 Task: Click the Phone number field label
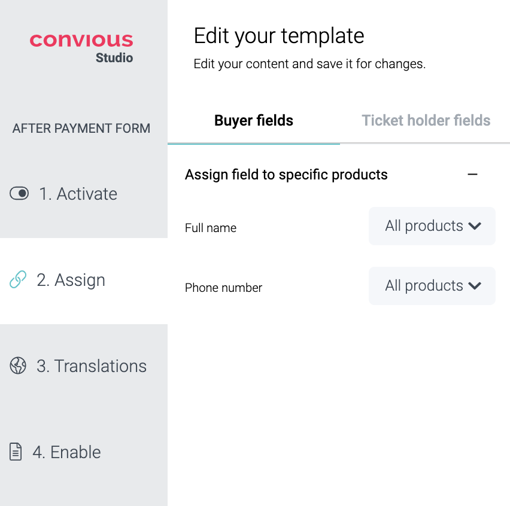point(223,288)
